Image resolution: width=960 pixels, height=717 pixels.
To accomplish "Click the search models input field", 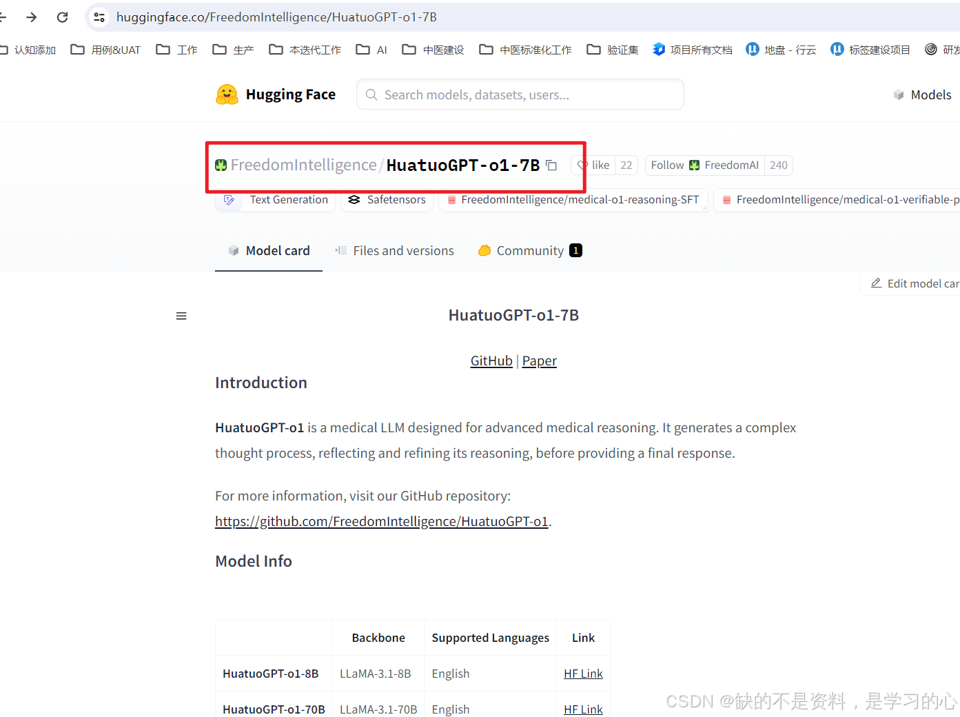I will point(520,94).
